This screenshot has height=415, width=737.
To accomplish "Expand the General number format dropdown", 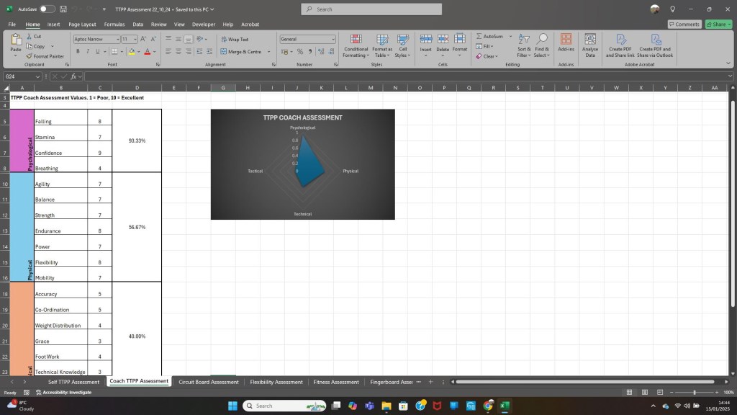I will pos(333,39).
